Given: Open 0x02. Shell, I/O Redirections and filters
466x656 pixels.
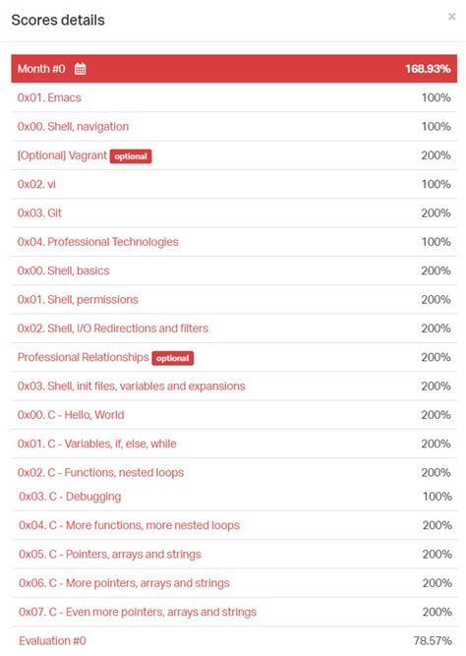Looking at the screenshot, I should coord(113,328).
